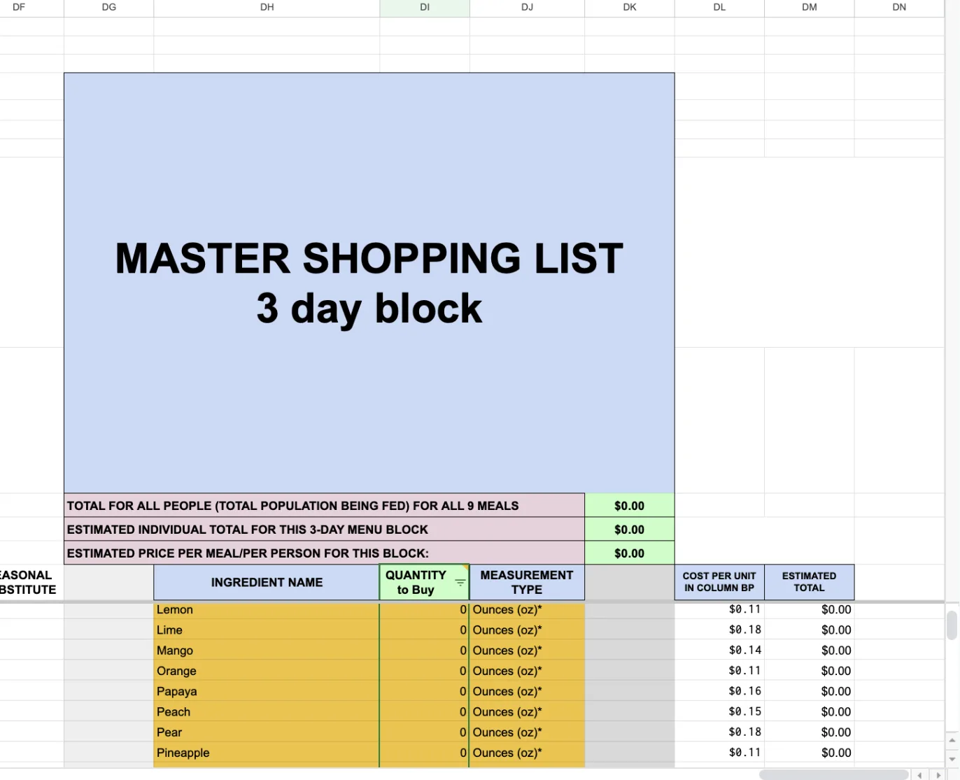This screenshot has width=960, height=780.
Task: Select the COST PER UNIT IN COLUMN BP header
Action: [719, 582]
